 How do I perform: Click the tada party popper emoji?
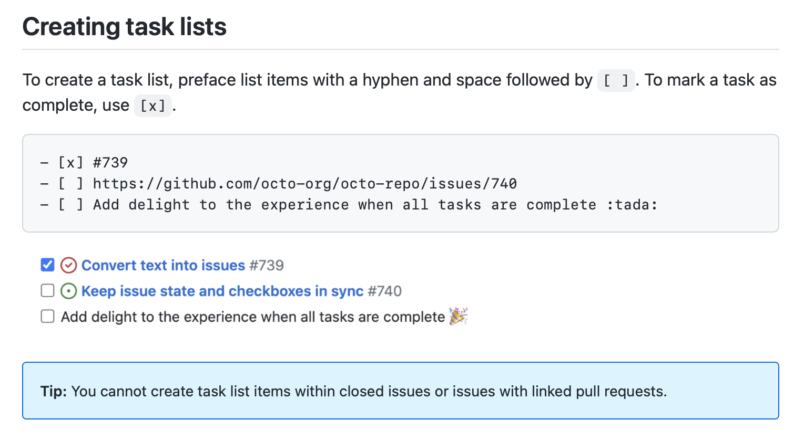pyautogui.click(x=459, y=316)
